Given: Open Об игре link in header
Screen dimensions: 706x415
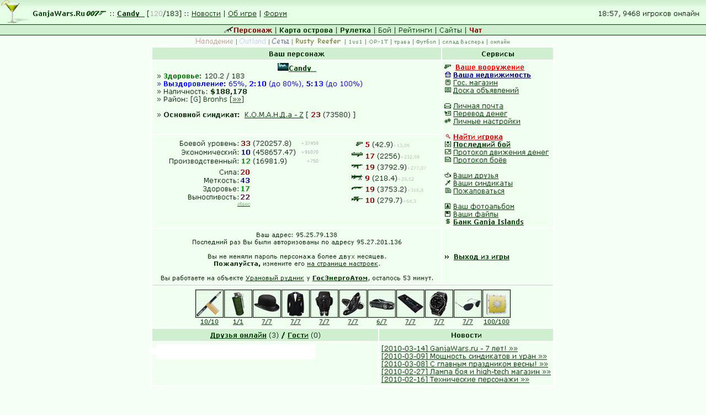Looking at the screenshot, I should tap(242, 14).
